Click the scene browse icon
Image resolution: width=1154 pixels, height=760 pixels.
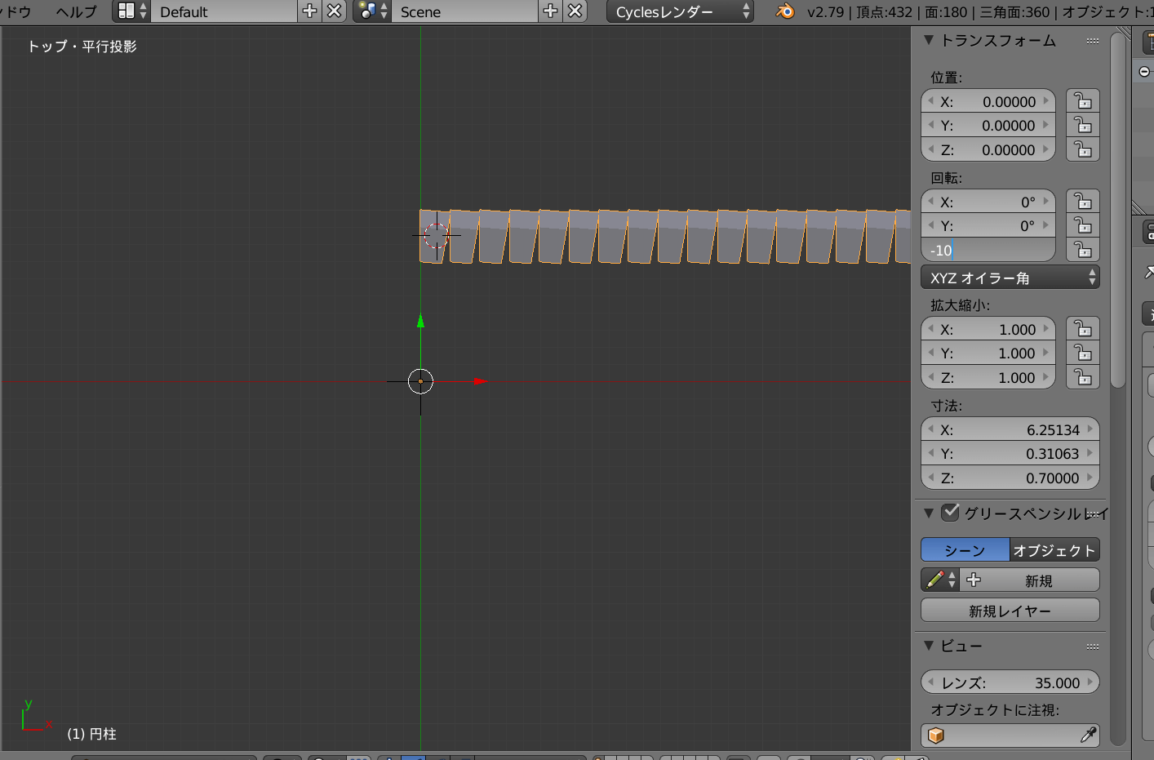371,11
